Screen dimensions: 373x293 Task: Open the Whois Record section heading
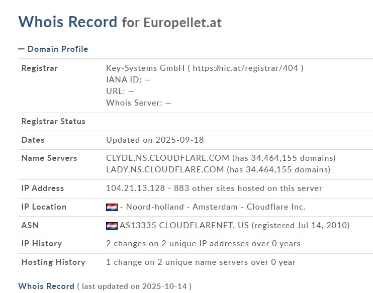coord(46,286)
